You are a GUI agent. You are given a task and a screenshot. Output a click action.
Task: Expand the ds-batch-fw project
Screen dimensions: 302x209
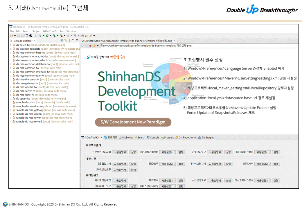(10, 45)
